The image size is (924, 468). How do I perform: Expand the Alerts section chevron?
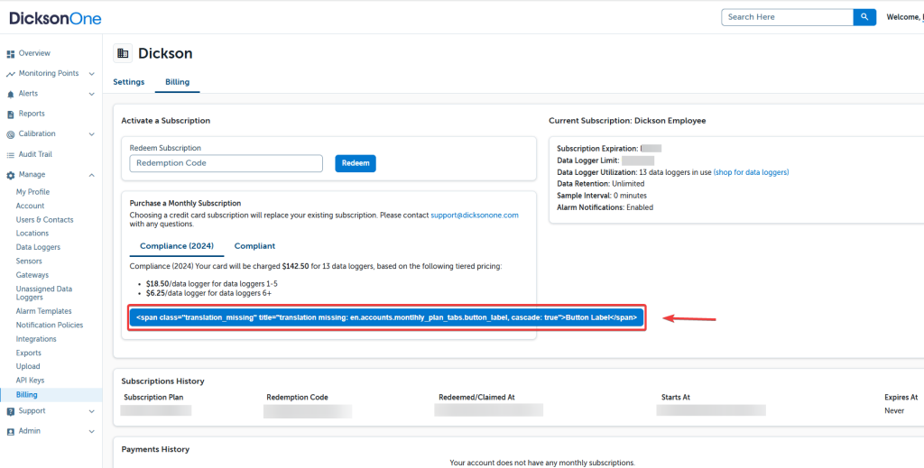coord(92,94)
